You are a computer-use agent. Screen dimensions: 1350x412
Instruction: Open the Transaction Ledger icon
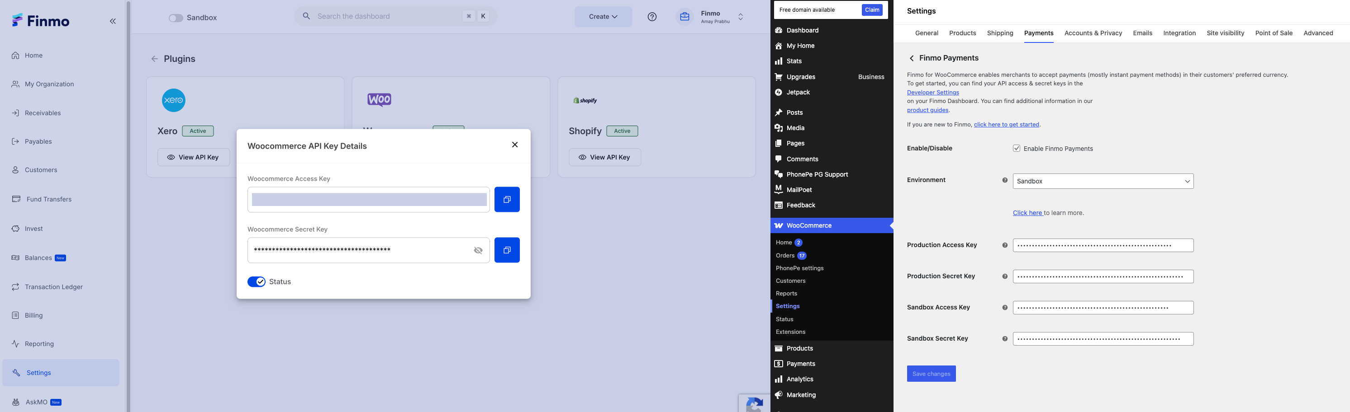tap(16, 287)
